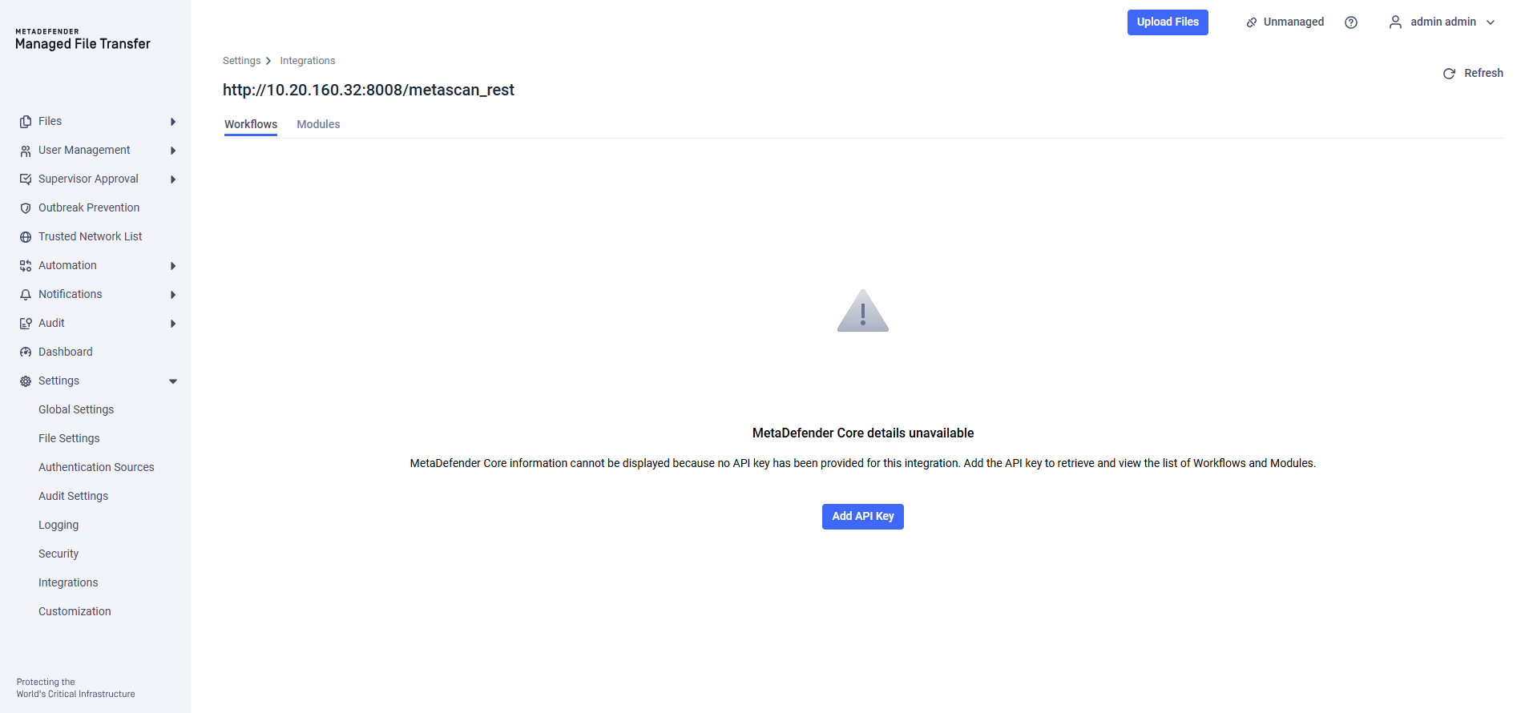The height and width of the screenshot is (713, 1533).
Task: Click the Outbreak Prevention shield icon
Action: pyautogui.click(x=26, y=208)
